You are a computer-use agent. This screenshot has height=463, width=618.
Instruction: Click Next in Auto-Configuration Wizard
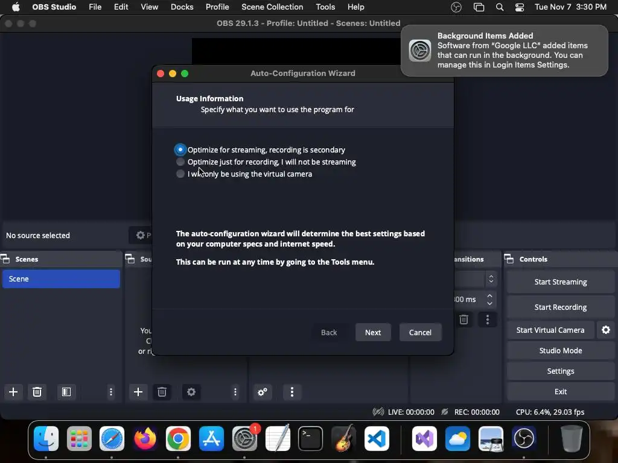(373, 332)
